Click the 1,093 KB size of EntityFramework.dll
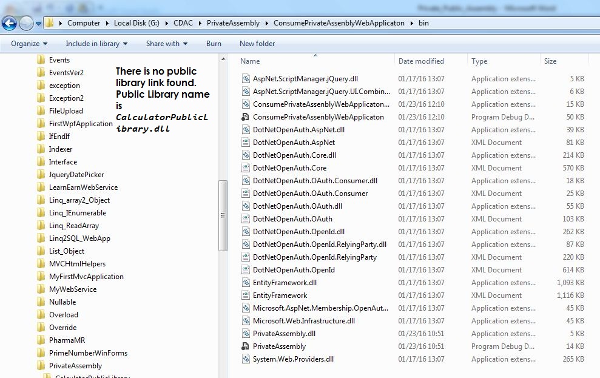The image size is (600, 378). point(570,283)
